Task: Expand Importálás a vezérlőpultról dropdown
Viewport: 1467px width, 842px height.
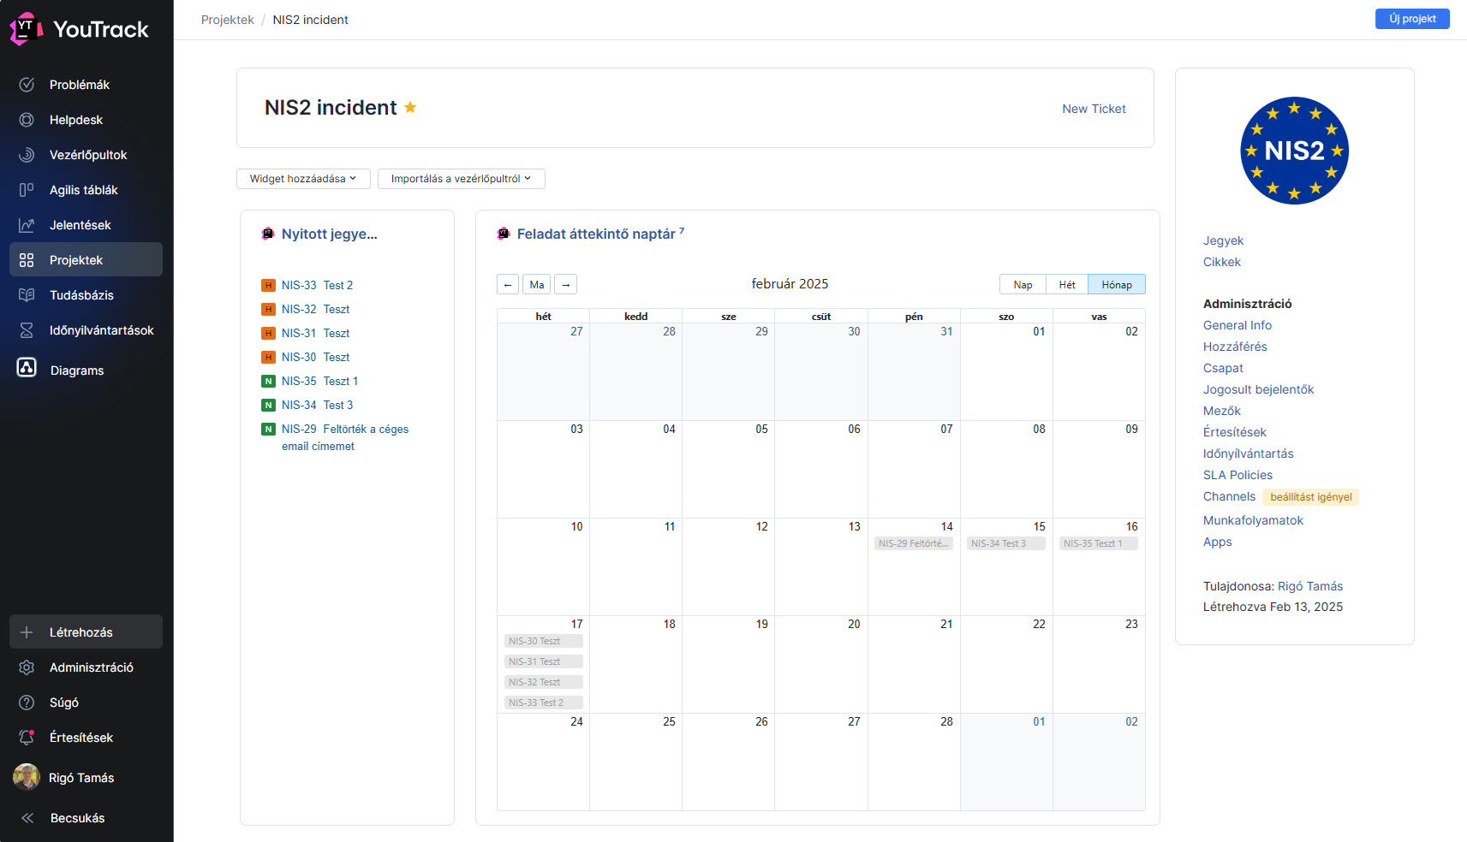Action: 461,179
